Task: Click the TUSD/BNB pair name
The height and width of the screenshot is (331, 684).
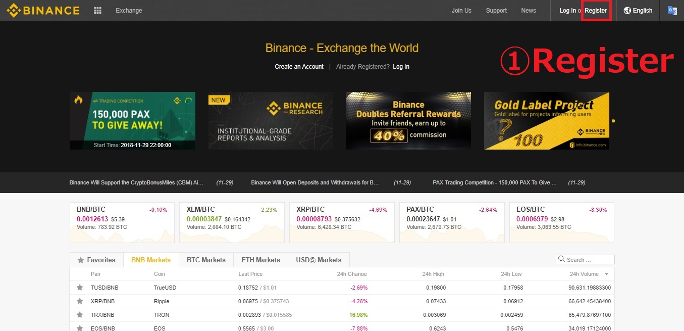Action: click(104, 288)
